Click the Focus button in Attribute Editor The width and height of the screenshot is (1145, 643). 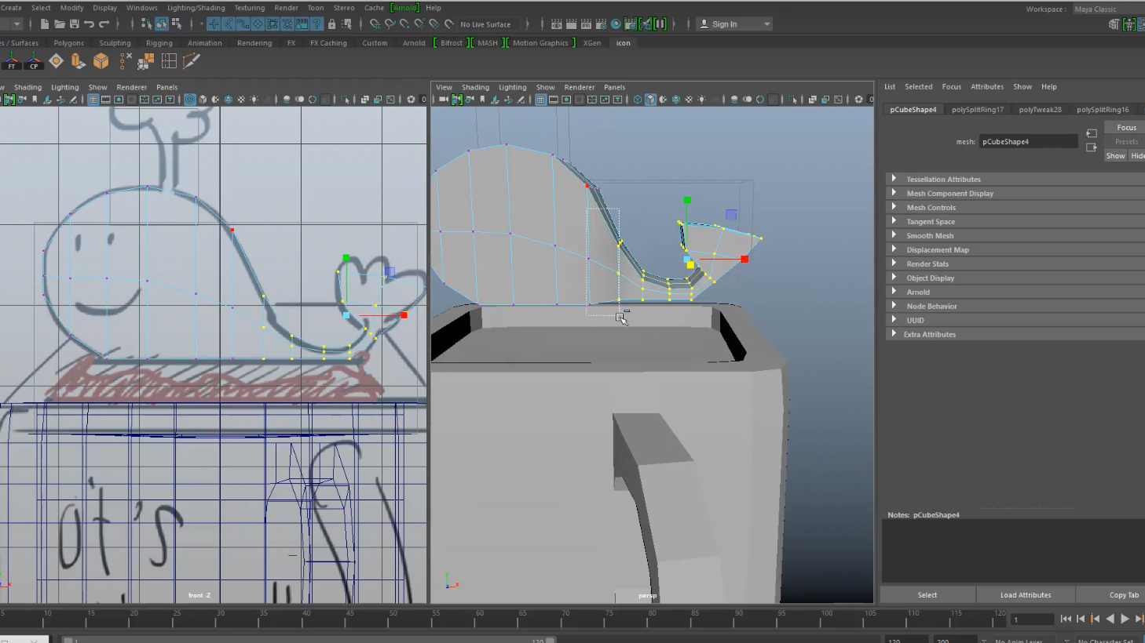[x=1126, y=127]
